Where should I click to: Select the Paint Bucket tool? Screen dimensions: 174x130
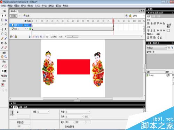point(6,43)
